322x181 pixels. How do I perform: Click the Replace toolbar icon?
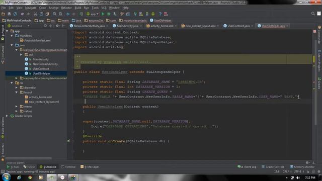click(x=60, y=14)
